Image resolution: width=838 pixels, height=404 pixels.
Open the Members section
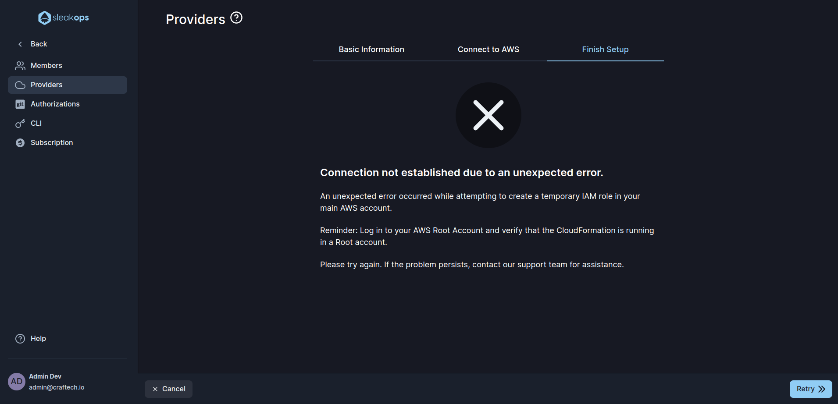(x=68, y=66)
